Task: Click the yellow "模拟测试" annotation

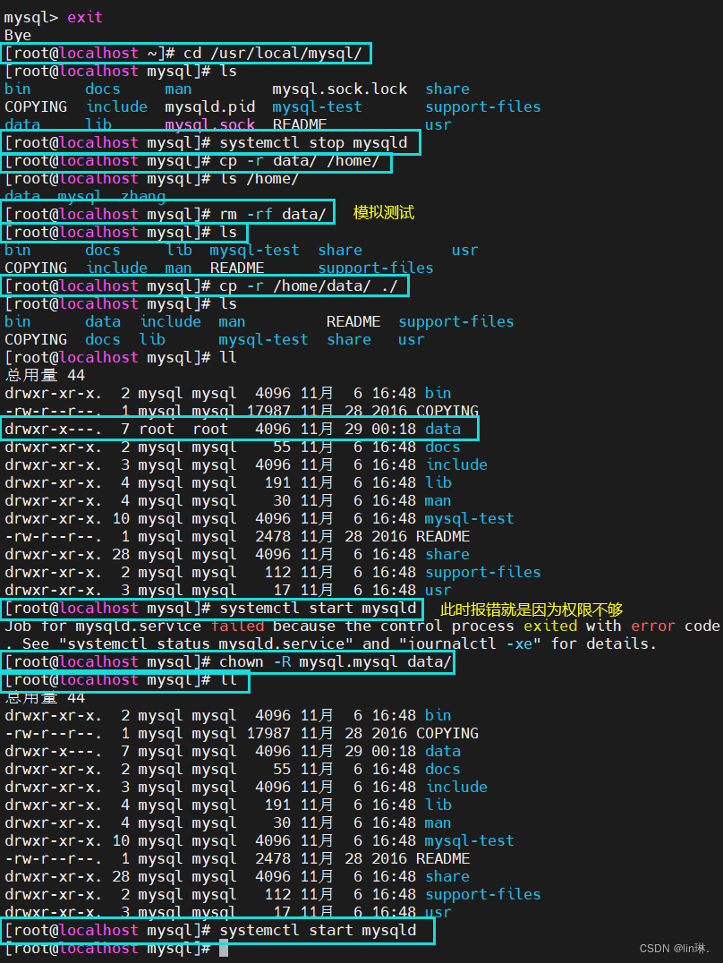Action: pyautogui.click(x=384, y=213)
